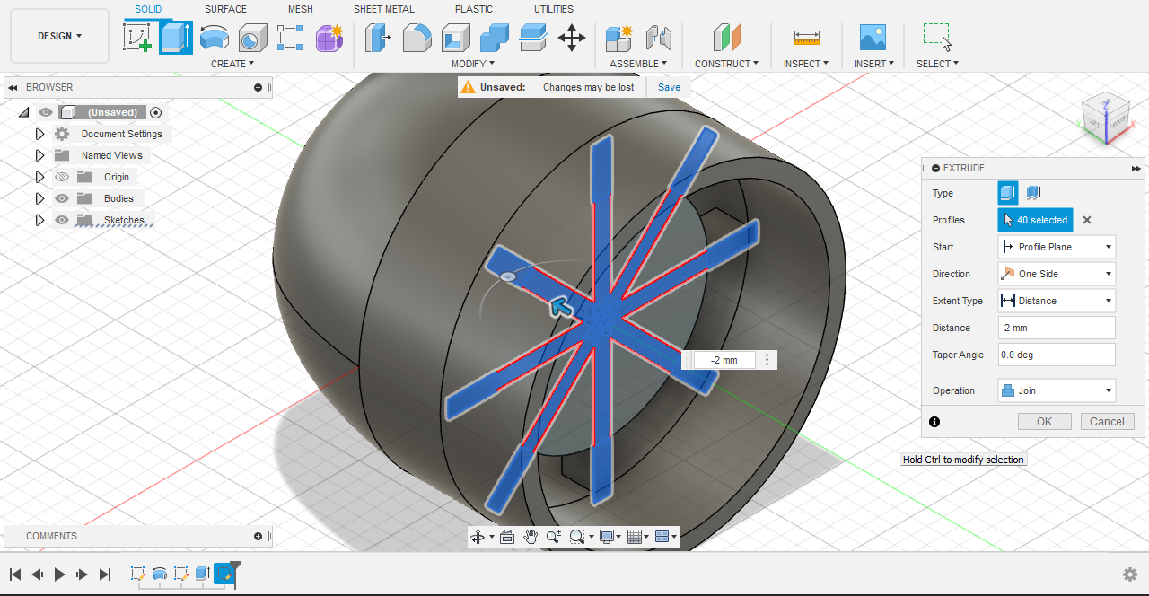The height and width of the screenshot is (596, 1149).
Task: Select the Create Sketch tool
Action: 137,38
